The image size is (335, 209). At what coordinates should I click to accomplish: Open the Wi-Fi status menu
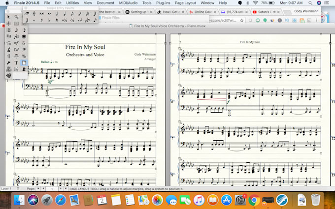(255, 3)
